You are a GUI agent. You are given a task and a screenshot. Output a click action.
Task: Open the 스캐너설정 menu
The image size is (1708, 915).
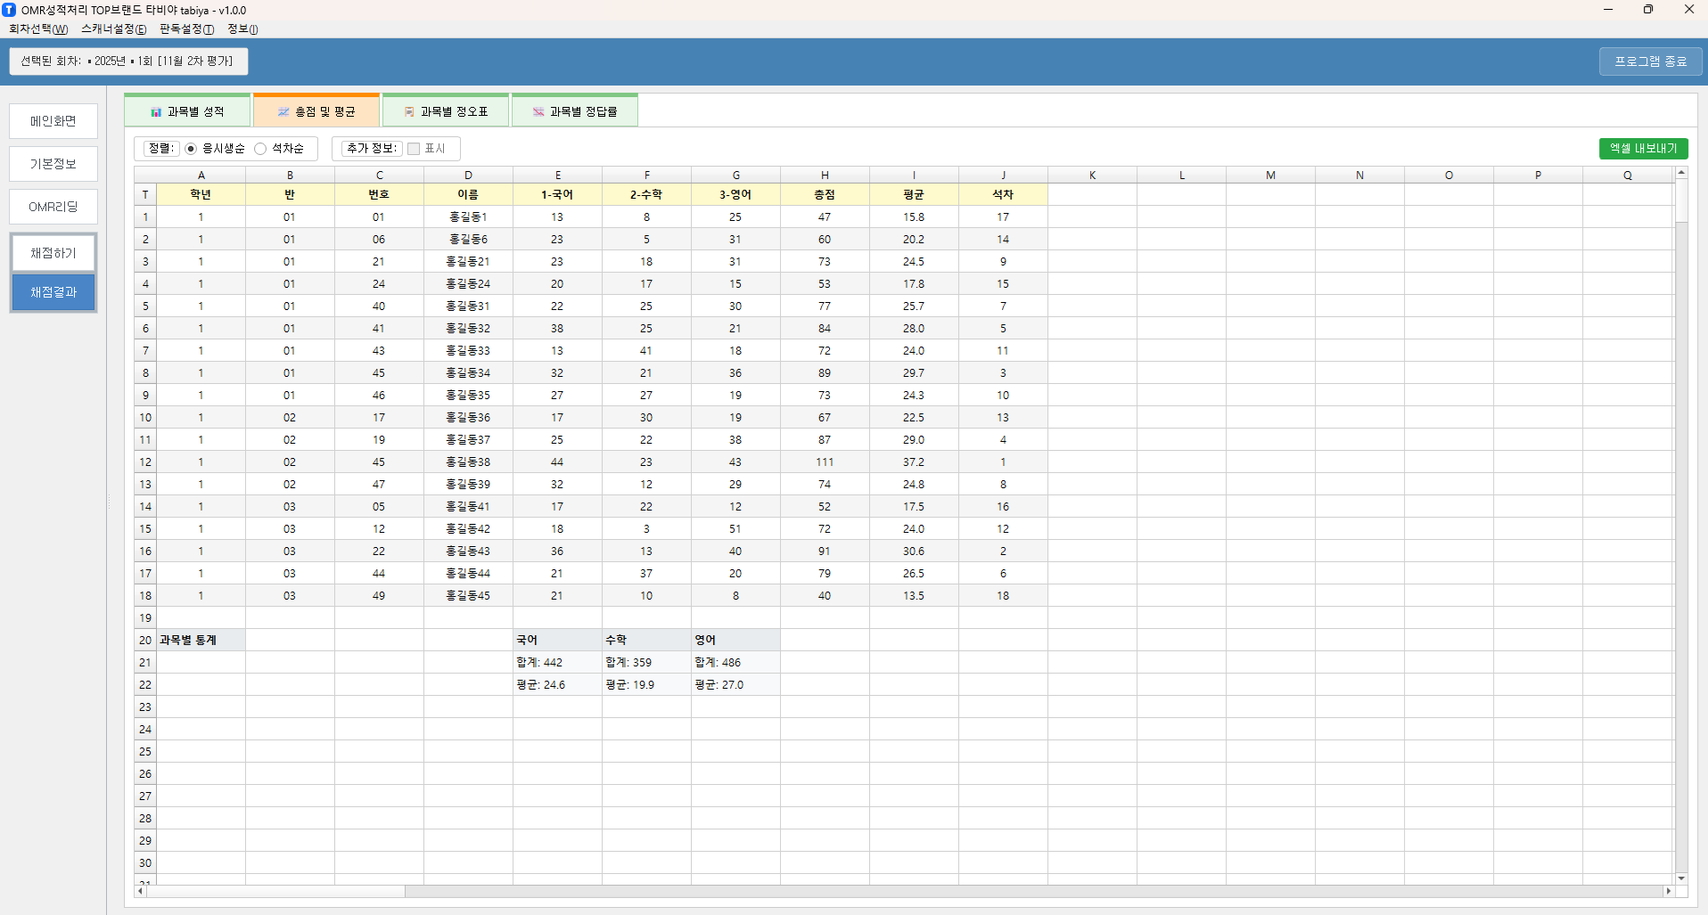pyautogui.click(x=113, y=29)
